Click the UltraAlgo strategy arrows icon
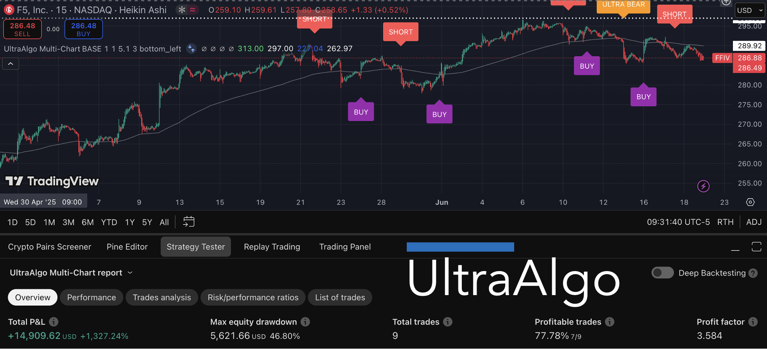The height and width of the screenshot is (349, 767). (191, 48)
